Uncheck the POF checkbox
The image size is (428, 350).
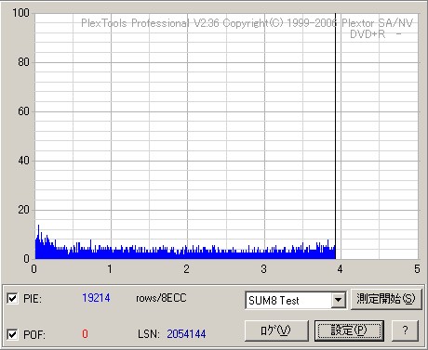pos(12,334)
